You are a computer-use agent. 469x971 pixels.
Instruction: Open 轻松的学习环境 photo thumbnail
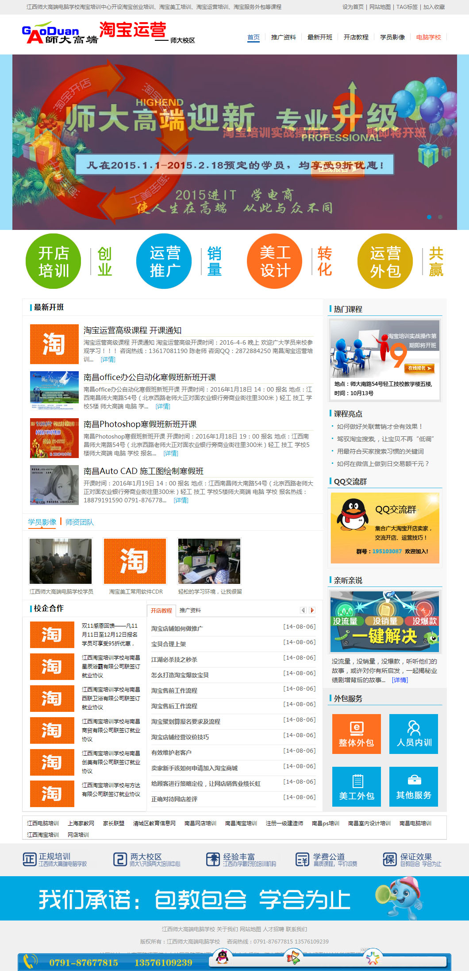209,561
